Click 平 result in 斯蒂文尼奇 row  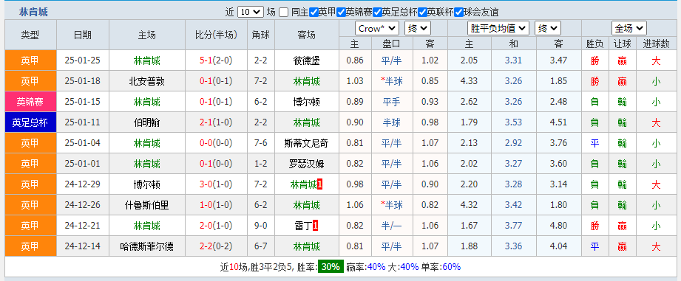(594, 143)
